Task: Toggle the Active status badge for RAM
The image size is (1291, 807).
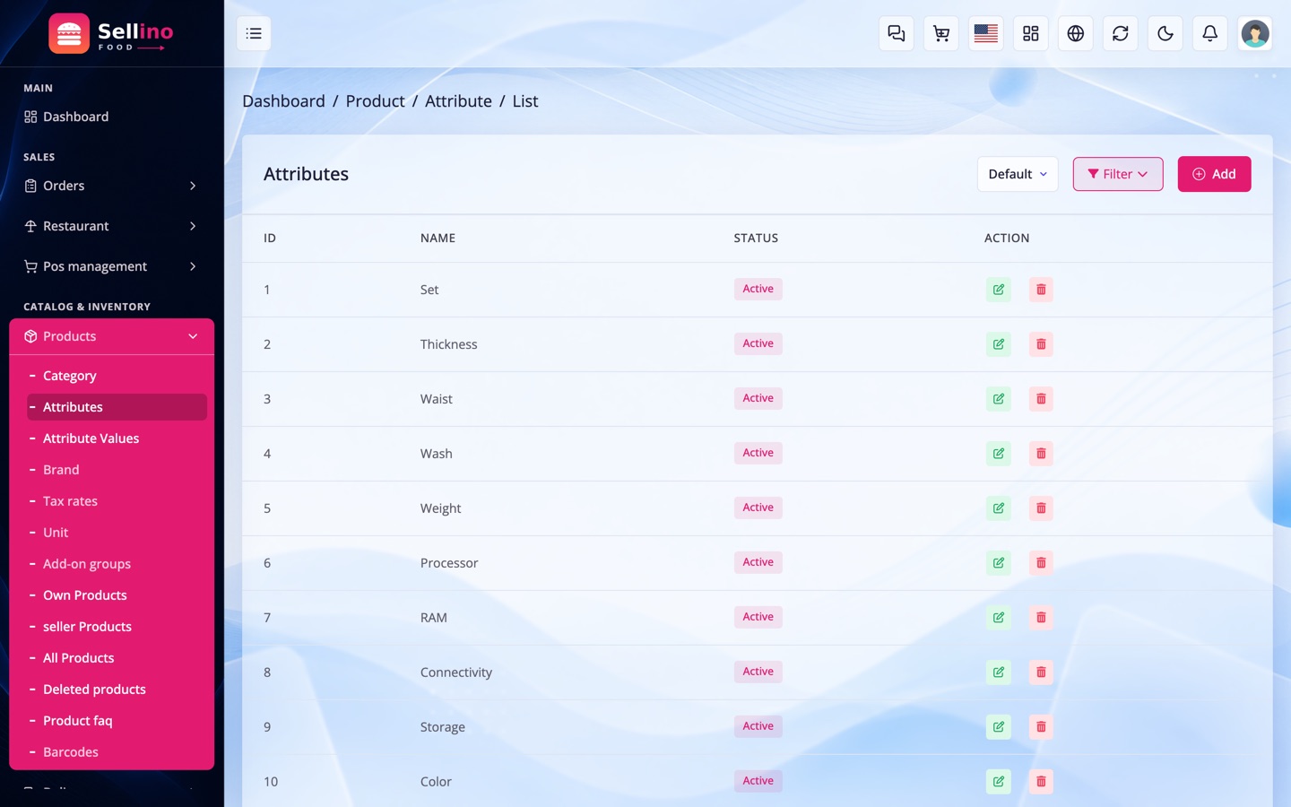Action: [758, 617]
